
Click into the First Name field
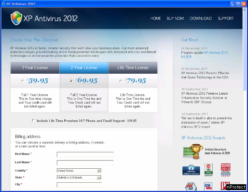pos(85,154)
